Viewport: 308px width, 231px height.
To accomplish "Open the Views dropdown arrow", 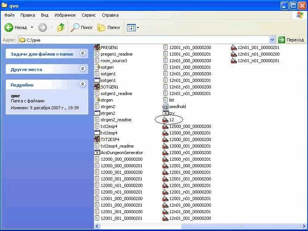I will pos(138,28).
